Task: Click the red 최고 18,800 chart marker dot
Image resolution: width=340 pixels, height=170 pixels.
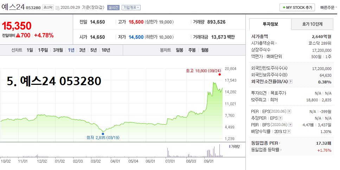Action: (220, 74)
